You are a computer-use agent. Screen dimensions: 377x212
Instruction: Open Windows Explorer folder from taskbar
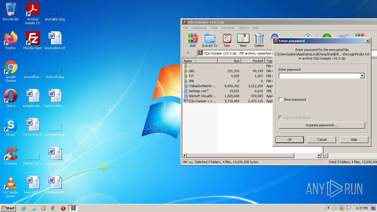[x=33, y=208]
